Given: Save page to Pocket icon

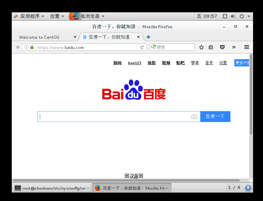Looking at the screenshot, I should coord(222,47).
